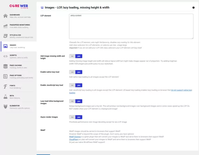The height and width of the screenshot is (155, 199).
Task: Click the Fonts letter F icon
Action: click(x=5, y=86)
